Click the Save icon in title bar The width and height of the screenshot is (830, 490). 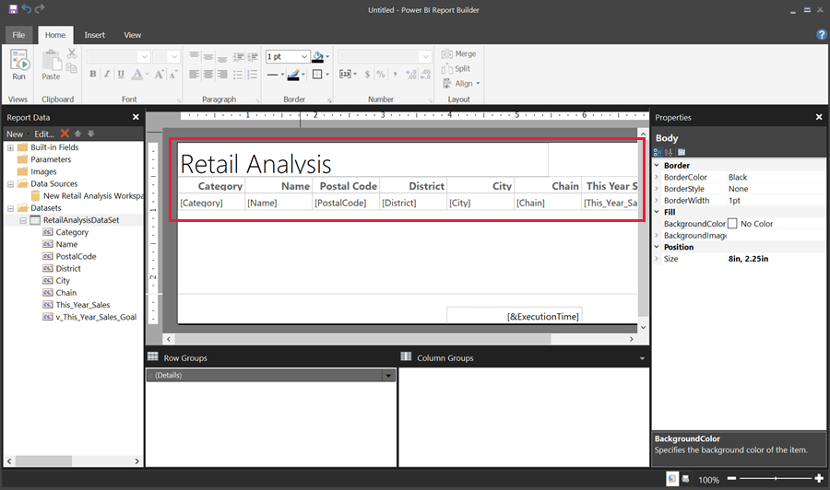click(11, 9)
